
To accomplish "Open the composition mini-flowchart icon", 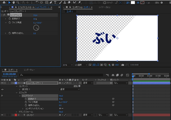I will point(107,75).
